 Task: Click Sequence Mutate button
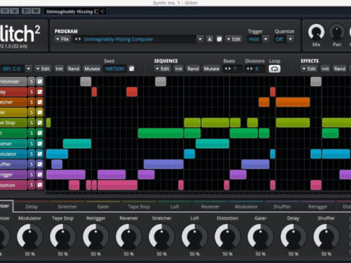[211, 69]
